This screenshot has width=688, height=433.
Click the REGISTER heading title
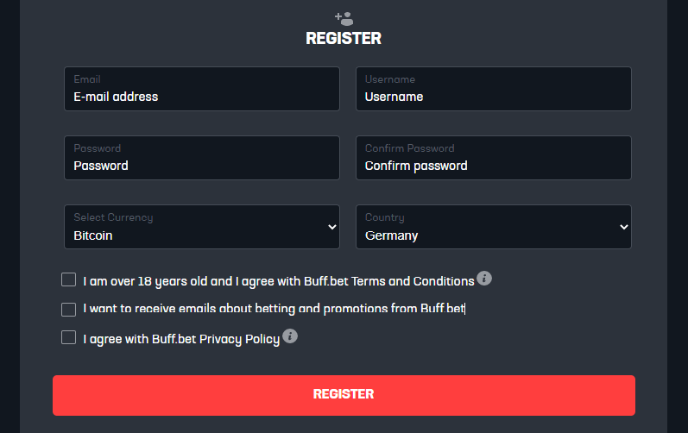click(x=344, y=39)
